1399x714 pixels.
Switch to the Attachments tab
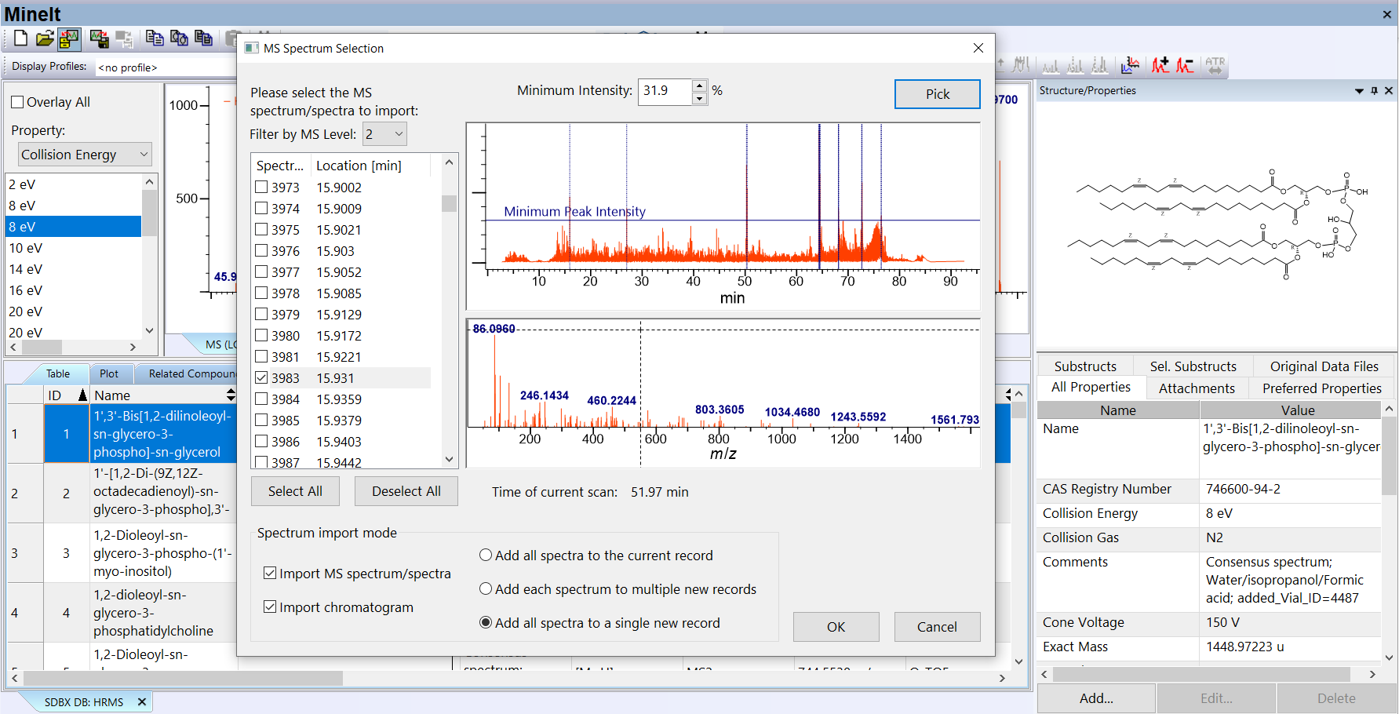[1196, 388]
